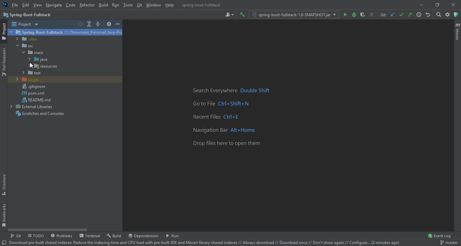This screenshot has height=246, width=461.
Task: Click the Project panel horizontal scrollbar
Action: [x=48, y=230]
